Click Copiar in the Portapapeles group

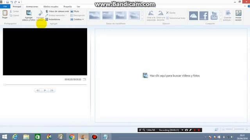click(14, 16)
